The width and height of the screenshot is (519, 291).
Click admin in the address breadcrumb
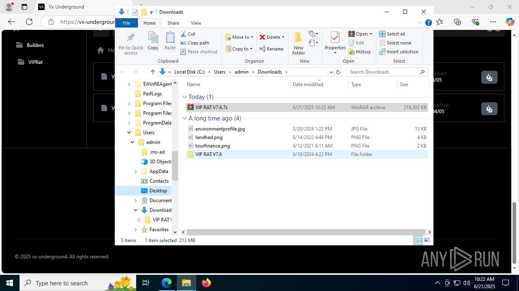[x=242, y=72]
